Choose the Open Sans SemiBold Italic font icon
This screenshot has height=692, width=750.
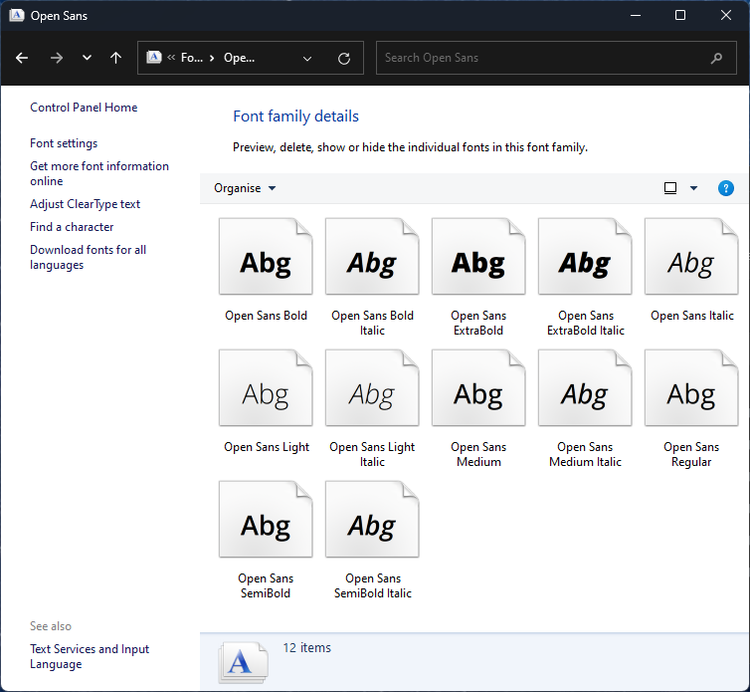click(372, 521)
